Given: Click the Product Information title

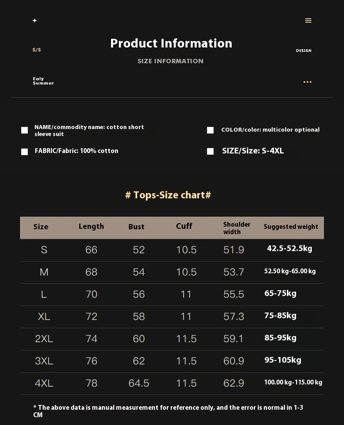Looking at the screenshot, I should point(171,43).
